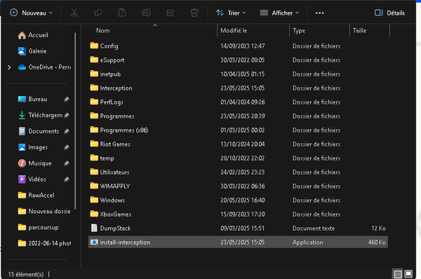Click the 460 Ko size cell
This screenshot has width=421, height=279.
click(377, 243)
